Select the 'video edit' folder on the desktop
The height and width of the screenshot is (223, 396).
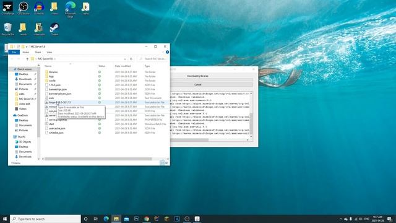click(x=39, y=29)
